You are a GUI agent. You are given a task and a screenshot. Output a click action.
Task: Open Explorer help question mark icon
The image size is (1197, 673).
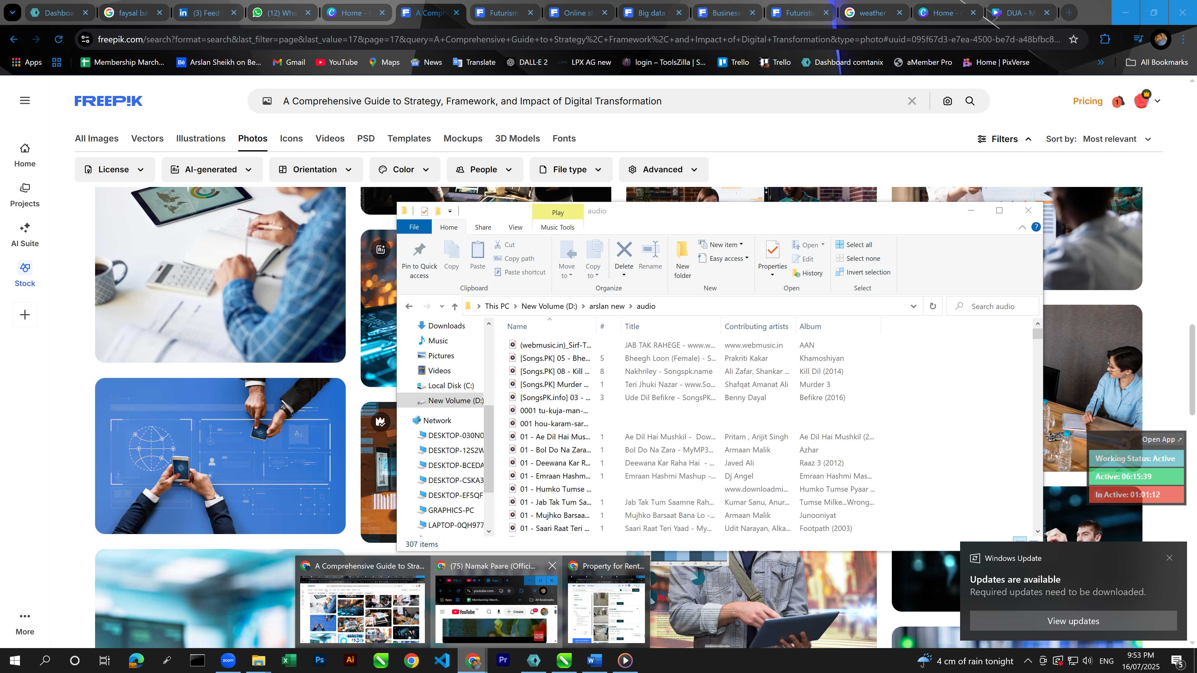click(1036, 227)
